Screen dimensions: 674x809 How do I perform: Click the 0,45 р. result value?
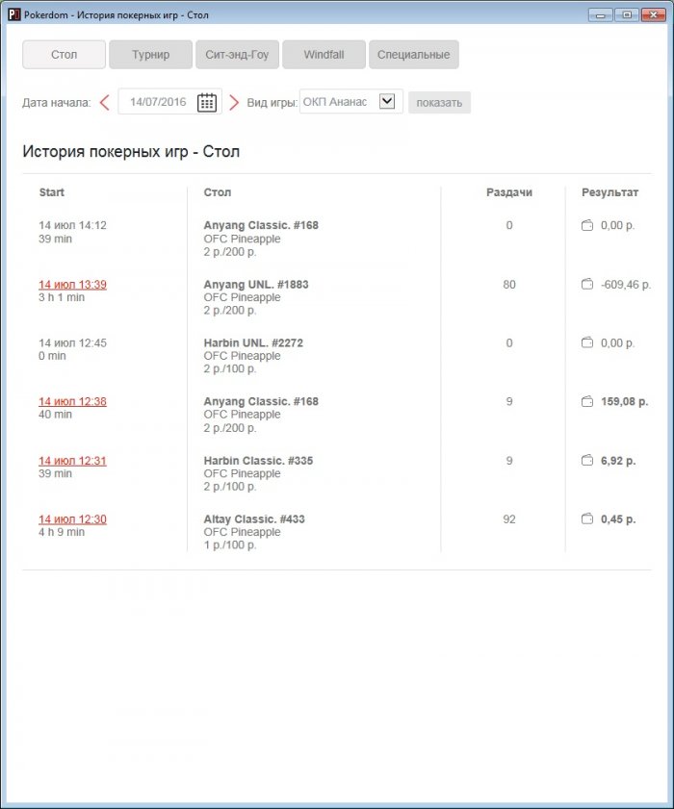click(618, 519)
